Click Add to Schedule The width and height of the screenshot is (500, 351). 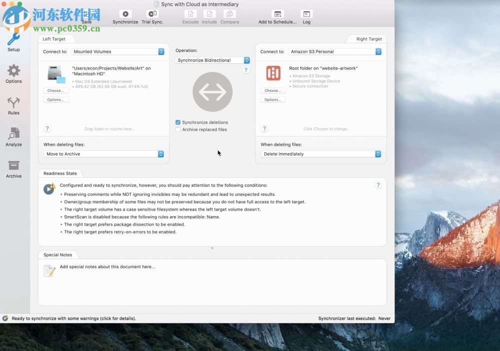pos(277,15)
